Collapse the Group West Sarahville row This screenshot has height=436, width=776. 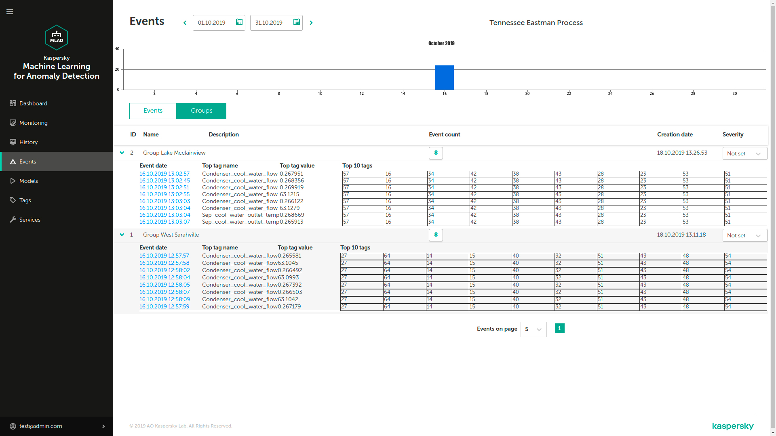(x=122, y=235)
